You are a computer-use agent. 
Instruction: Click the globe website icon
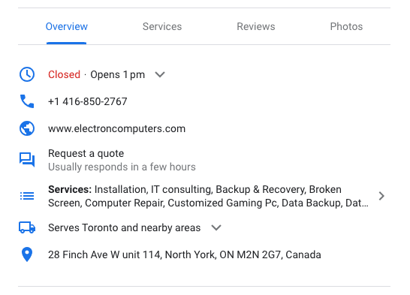27,128
